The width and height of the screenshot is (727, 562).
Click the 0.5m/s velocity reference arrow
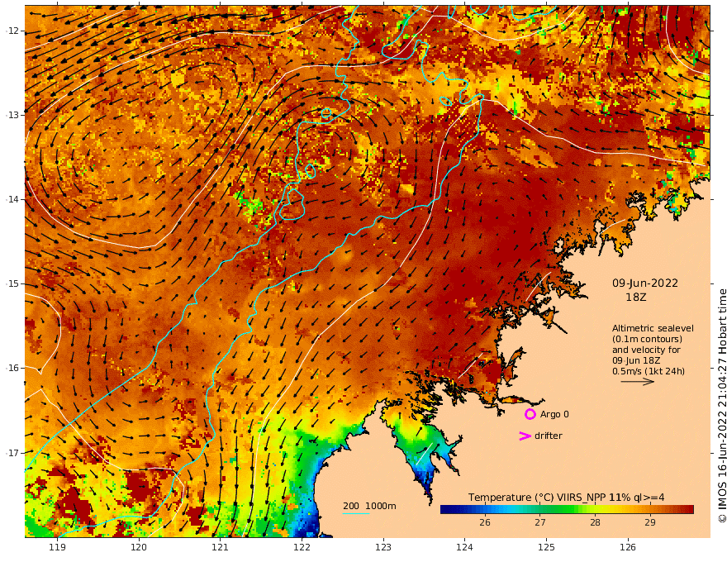[638, 382]
